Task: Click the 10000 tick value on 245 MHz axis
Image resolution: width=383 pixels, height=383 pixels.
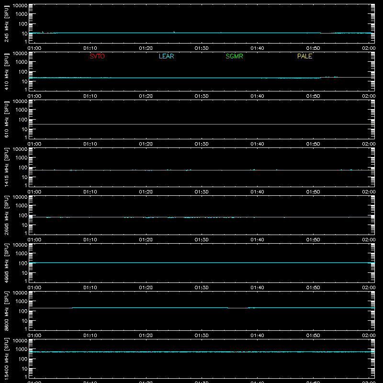Action: pyautogui.click(x=20, y=6)
